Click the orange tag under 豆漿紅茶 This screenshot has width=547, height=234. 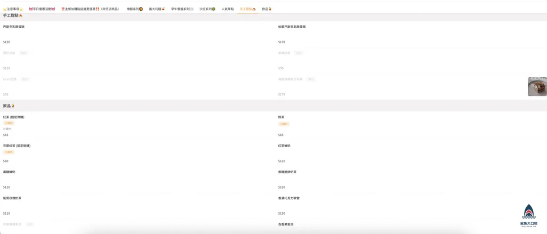pos(9,152)
